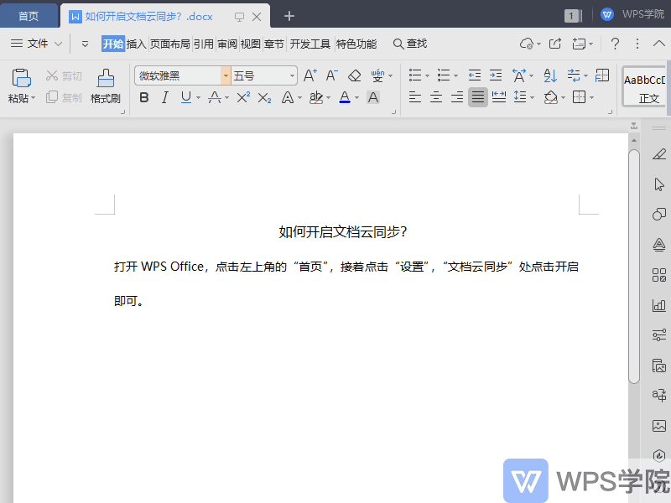671x503 pixels.
Task: Click the Paste (粘贴) icon
Action: click(x=21, y=78)
